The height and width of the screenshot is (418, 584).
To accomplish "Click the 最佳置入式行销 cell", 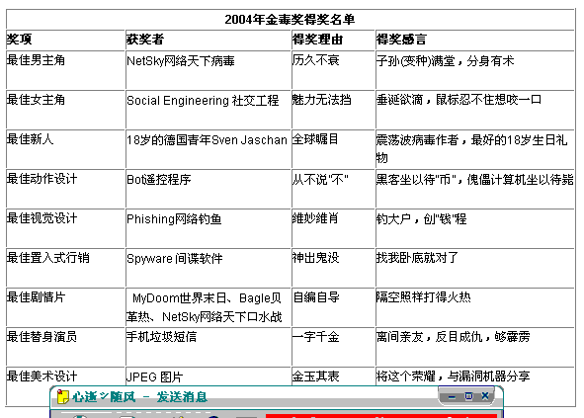I will [65, 268].
